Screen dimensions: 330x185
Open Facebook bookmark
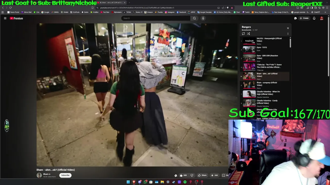pos(181,12)
